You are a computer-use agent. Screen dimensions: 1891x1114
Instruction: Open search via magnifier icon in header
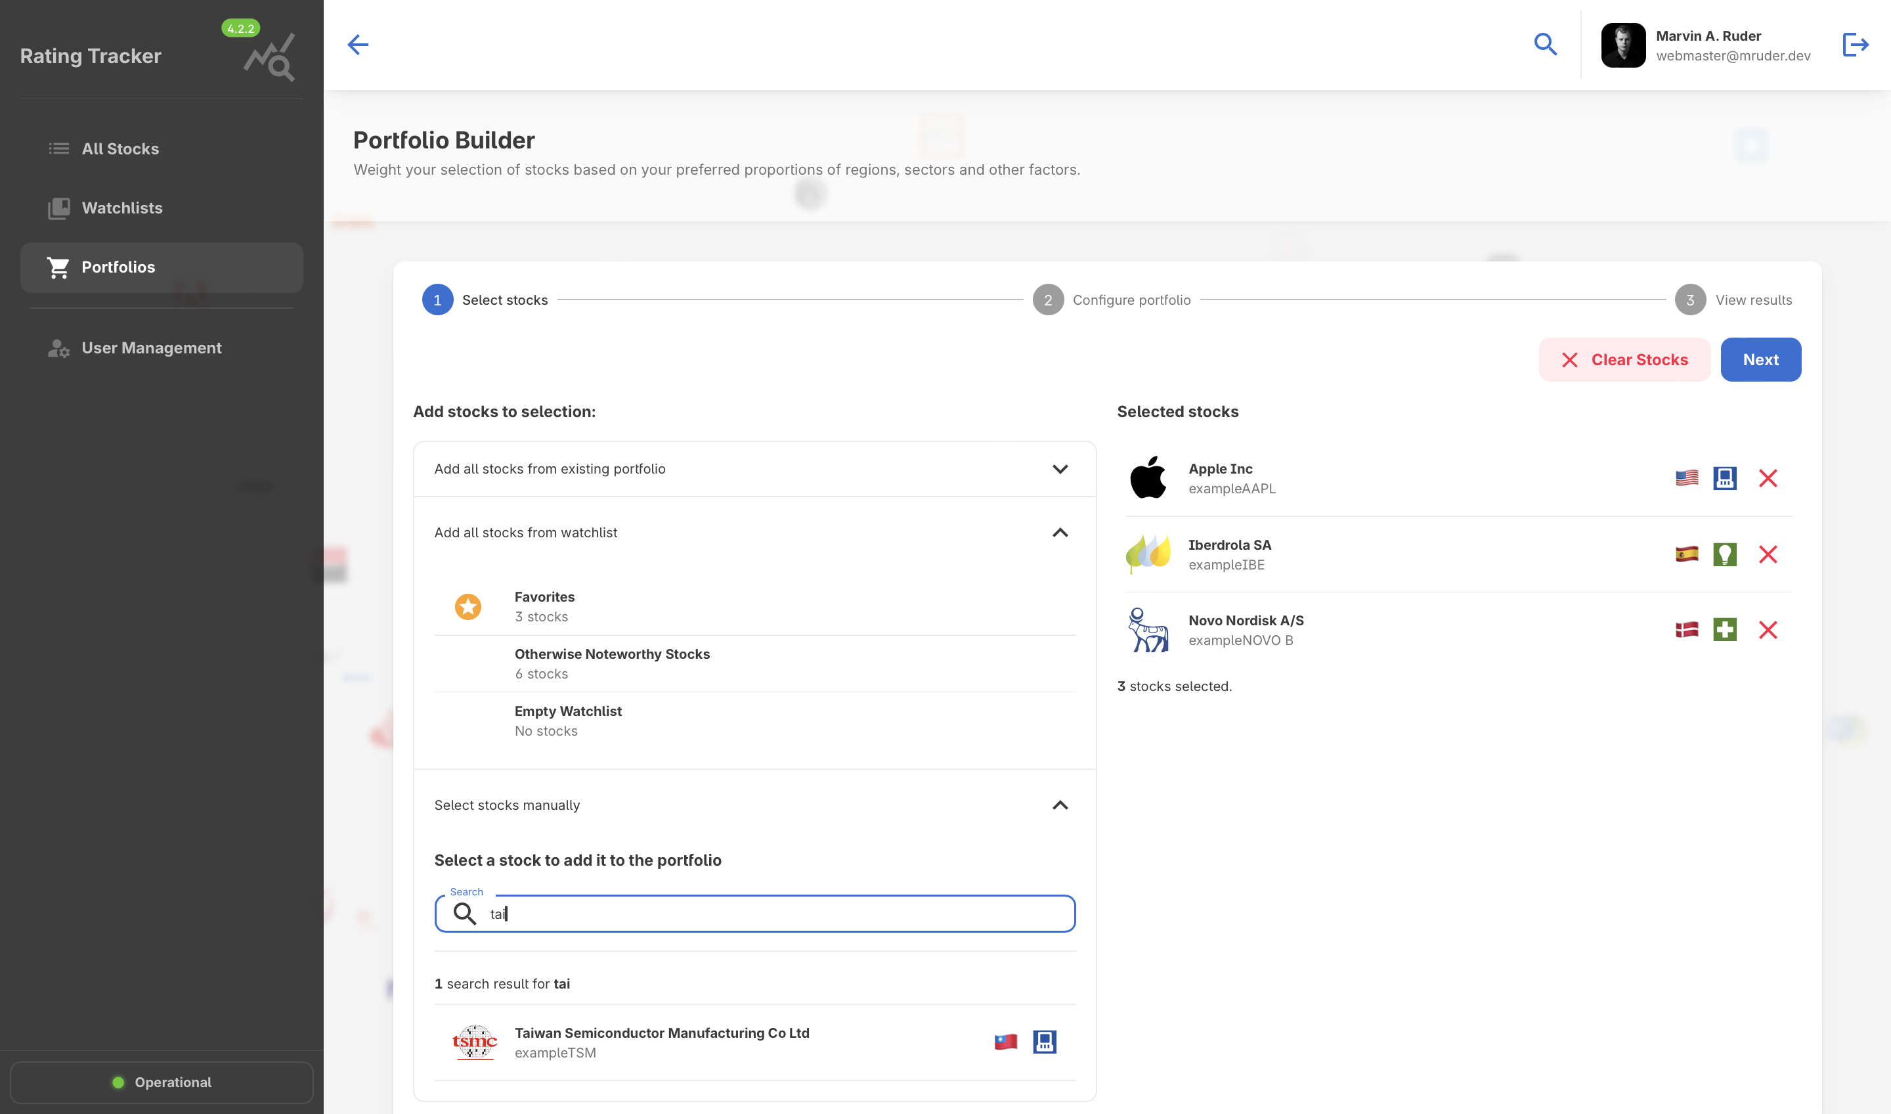[1545, 45]
